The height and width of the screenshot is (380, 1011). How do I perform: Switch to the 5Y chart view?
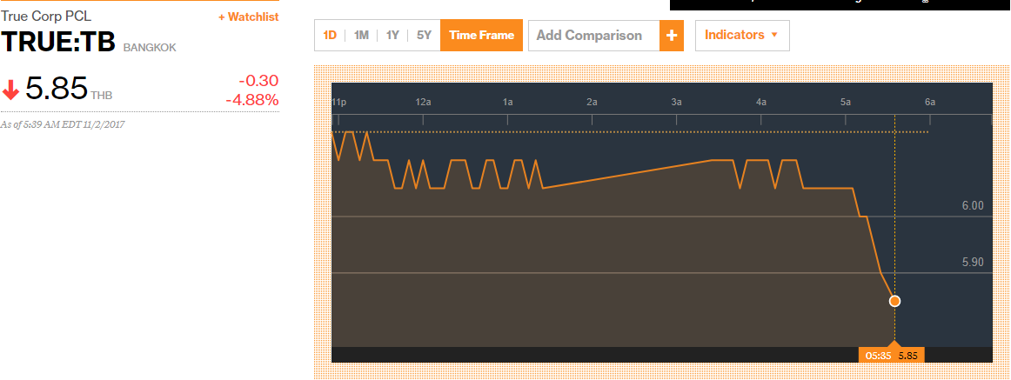(424, 36)
